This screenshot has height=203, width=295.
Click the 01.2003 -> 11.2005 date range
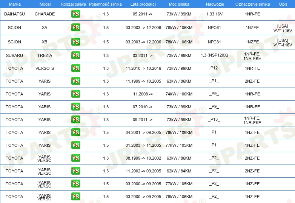point(143,145)
